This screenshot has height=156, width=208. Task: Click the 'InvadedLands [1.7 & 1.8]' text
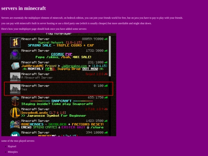(x=44, y=112)
